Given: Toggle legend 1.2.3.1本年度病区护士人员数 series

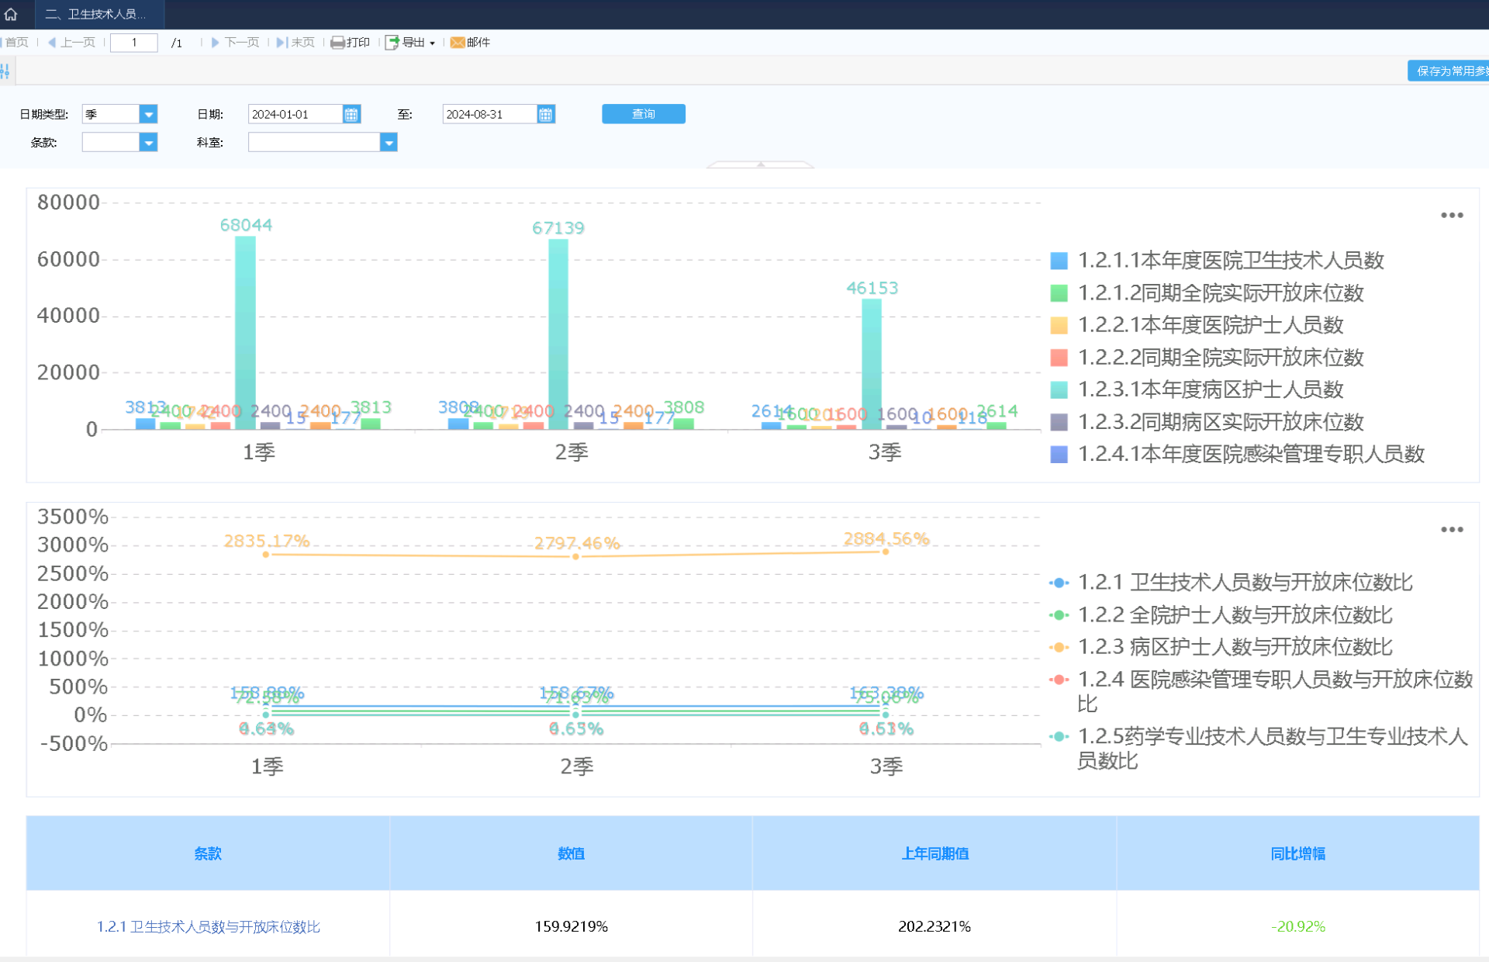Looking at the screenshot, I should click(1210, 389).
